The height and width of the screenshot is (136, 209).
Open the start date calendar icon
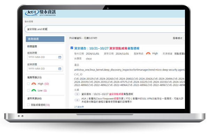[60, 57]
